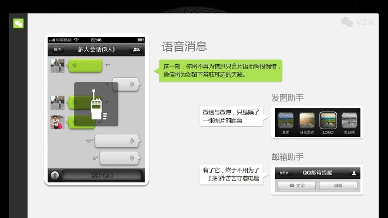388x218 pixels.
Task: Open group members icon in chat header
Action: click(136, 50)
